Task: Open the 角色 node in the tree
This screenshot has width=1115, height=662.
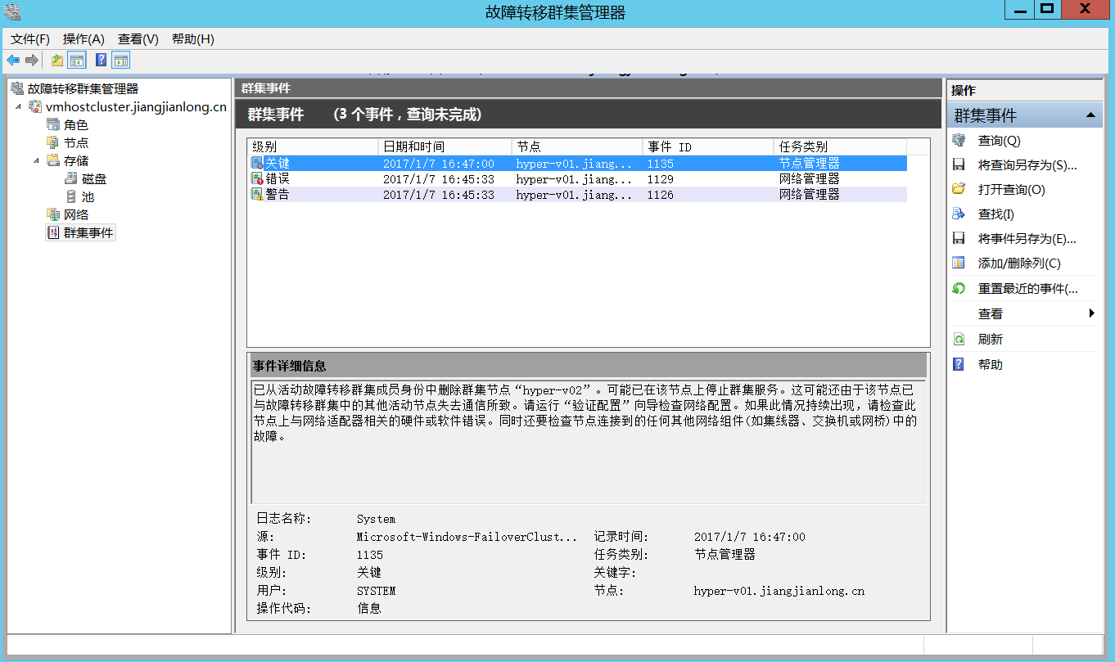Action: pyautogui.click(x=75, y=124)
